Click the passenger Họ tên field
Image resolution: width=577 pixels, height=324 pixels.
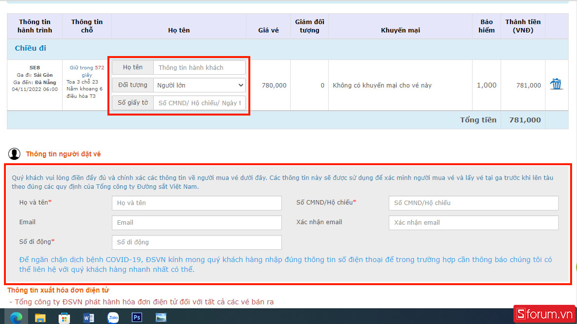(x=199, y=67)
